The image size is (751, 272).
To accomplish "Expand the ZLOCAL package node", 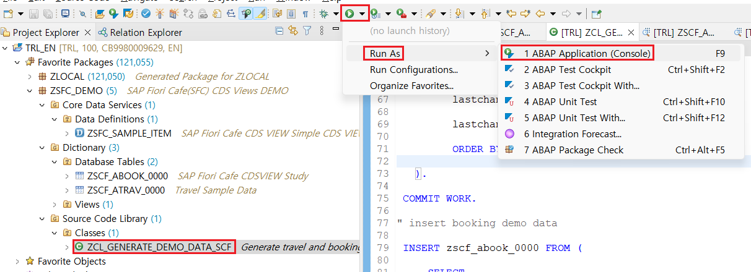I will 30,77.
